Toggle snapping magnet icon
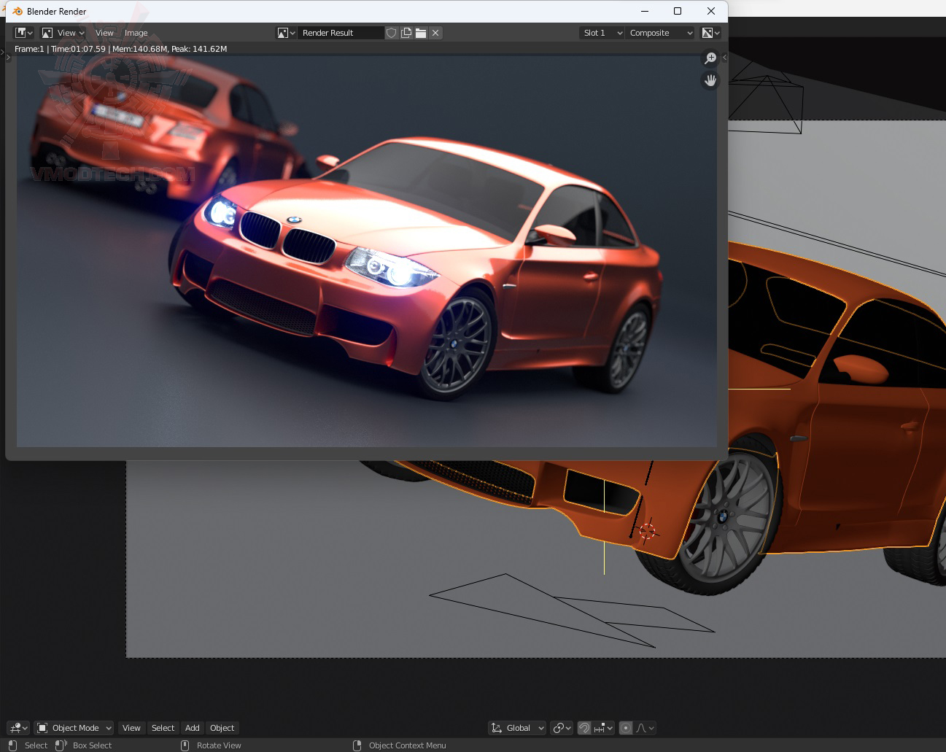The height and width of the screenshot is (752, 946). pos(584,728)
